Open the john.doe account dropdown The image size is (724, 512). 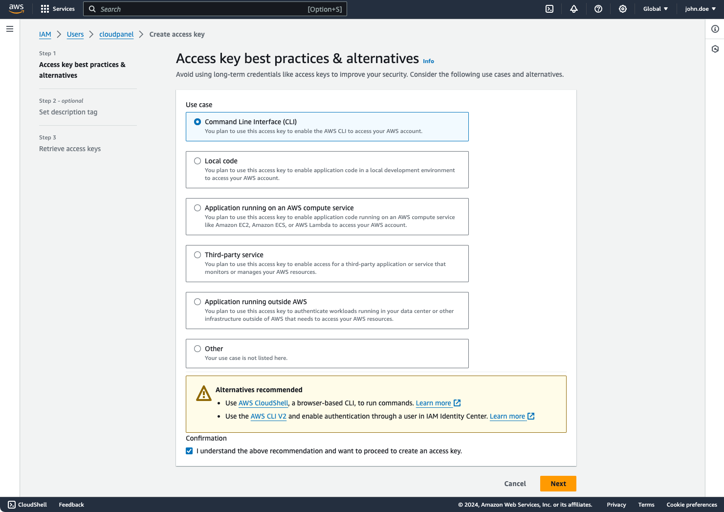[700, 9]
